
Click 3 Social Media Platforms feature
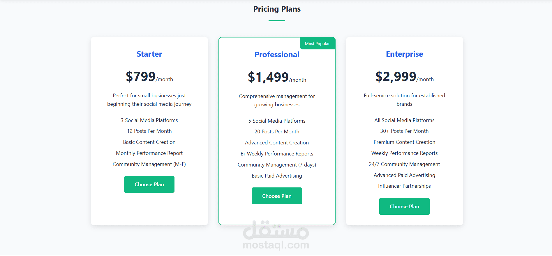(149, 120)
